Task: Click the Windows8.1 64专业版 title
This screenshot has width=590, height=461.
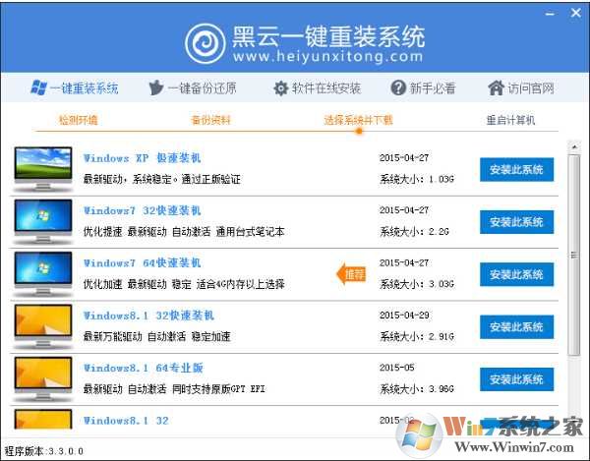Action: pyautogui.click(x=144, y=368)
